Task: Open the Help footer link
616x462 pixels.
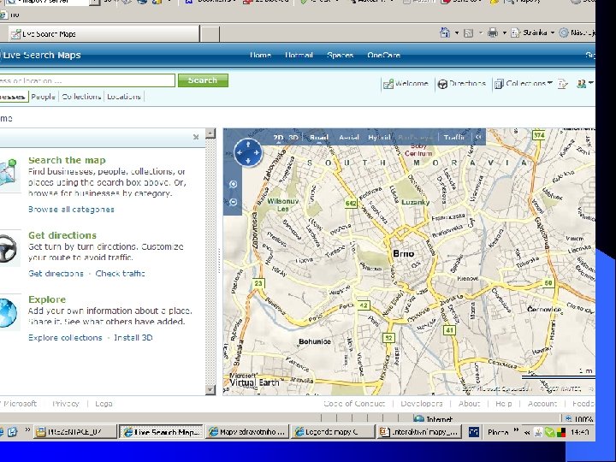Action: pos(504,404)
